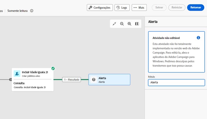Open the Mais options menu
The height and width of the screenshot is (119, 207).
[x=139, y=8]
